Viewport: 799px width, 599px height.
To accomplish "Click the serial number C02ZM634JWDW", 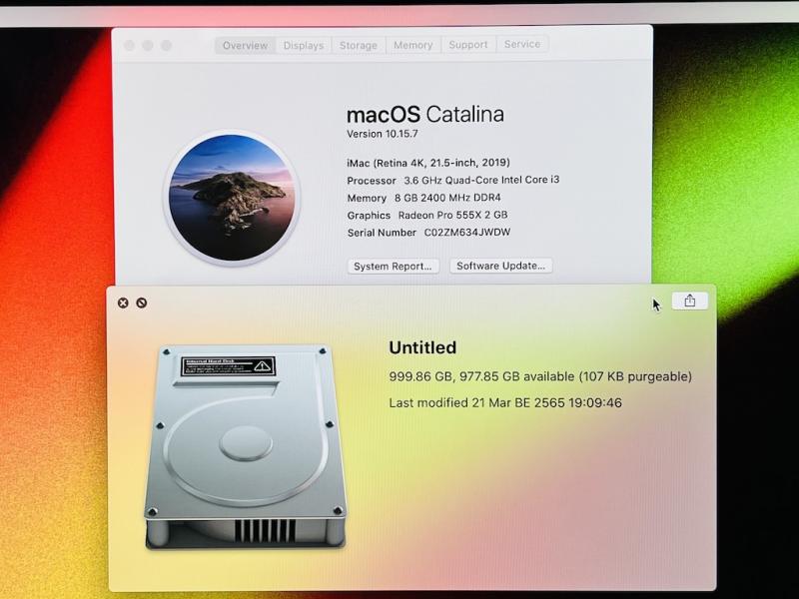I will [467, 233].
